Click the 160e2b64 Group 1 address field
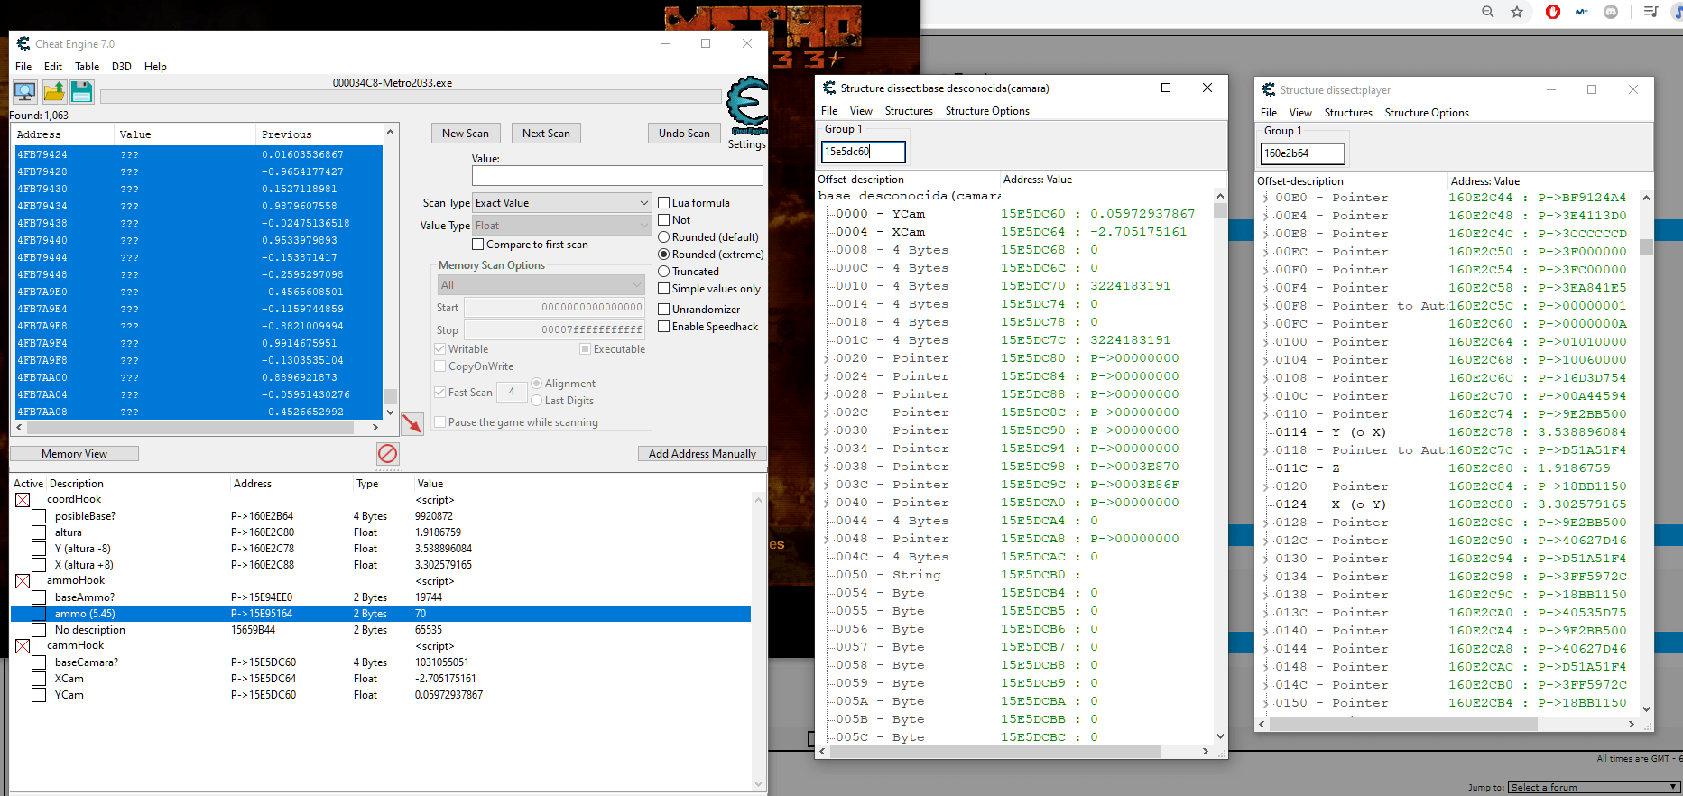Screen dimensions: 1683x796 (x=1302, y=153)
